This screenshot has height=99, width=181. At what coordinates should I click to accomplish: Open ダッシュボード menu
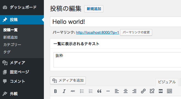coord(22,7)
